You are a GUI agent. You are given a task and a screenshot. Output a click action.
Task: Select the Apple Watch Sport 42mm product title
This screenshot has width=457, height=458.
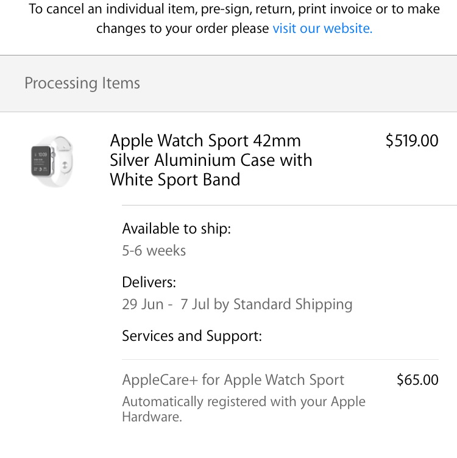click(211, 160)
